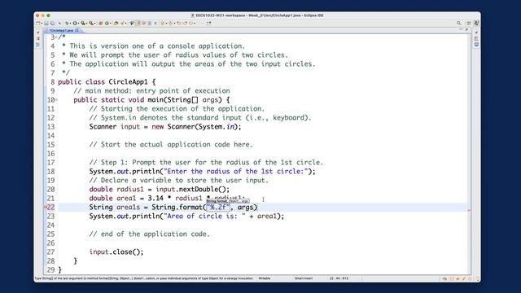Click "// end of the application code." comment

coord(150,234)
